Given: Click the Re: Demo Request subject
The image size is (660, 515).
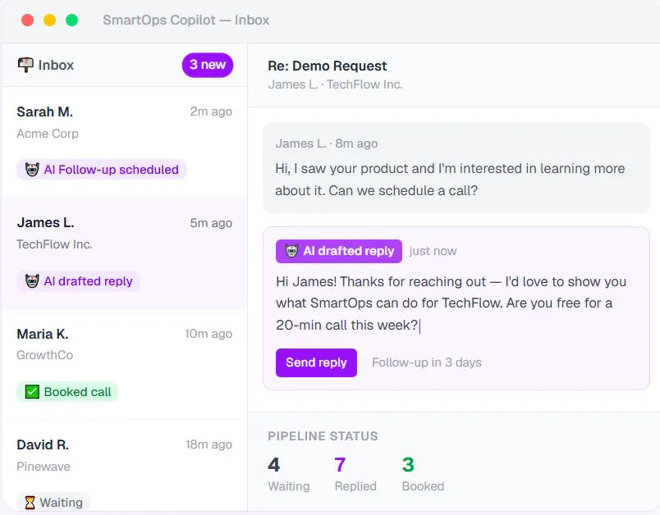Looking at the screenshot, I should click(x=327, y=66).
